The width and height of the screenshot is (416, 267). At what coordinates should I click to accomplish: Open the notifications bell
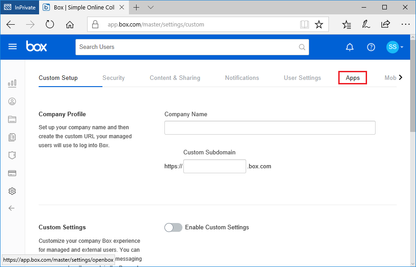350,47
